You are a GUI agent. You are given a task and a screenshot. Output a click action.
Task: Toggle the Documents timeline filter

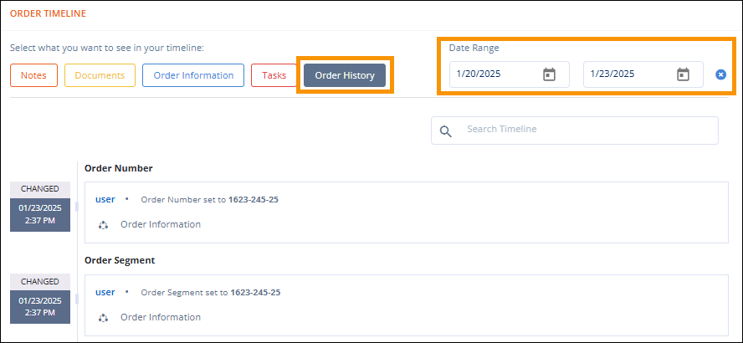pyautogui.click(x=100, y=75)
